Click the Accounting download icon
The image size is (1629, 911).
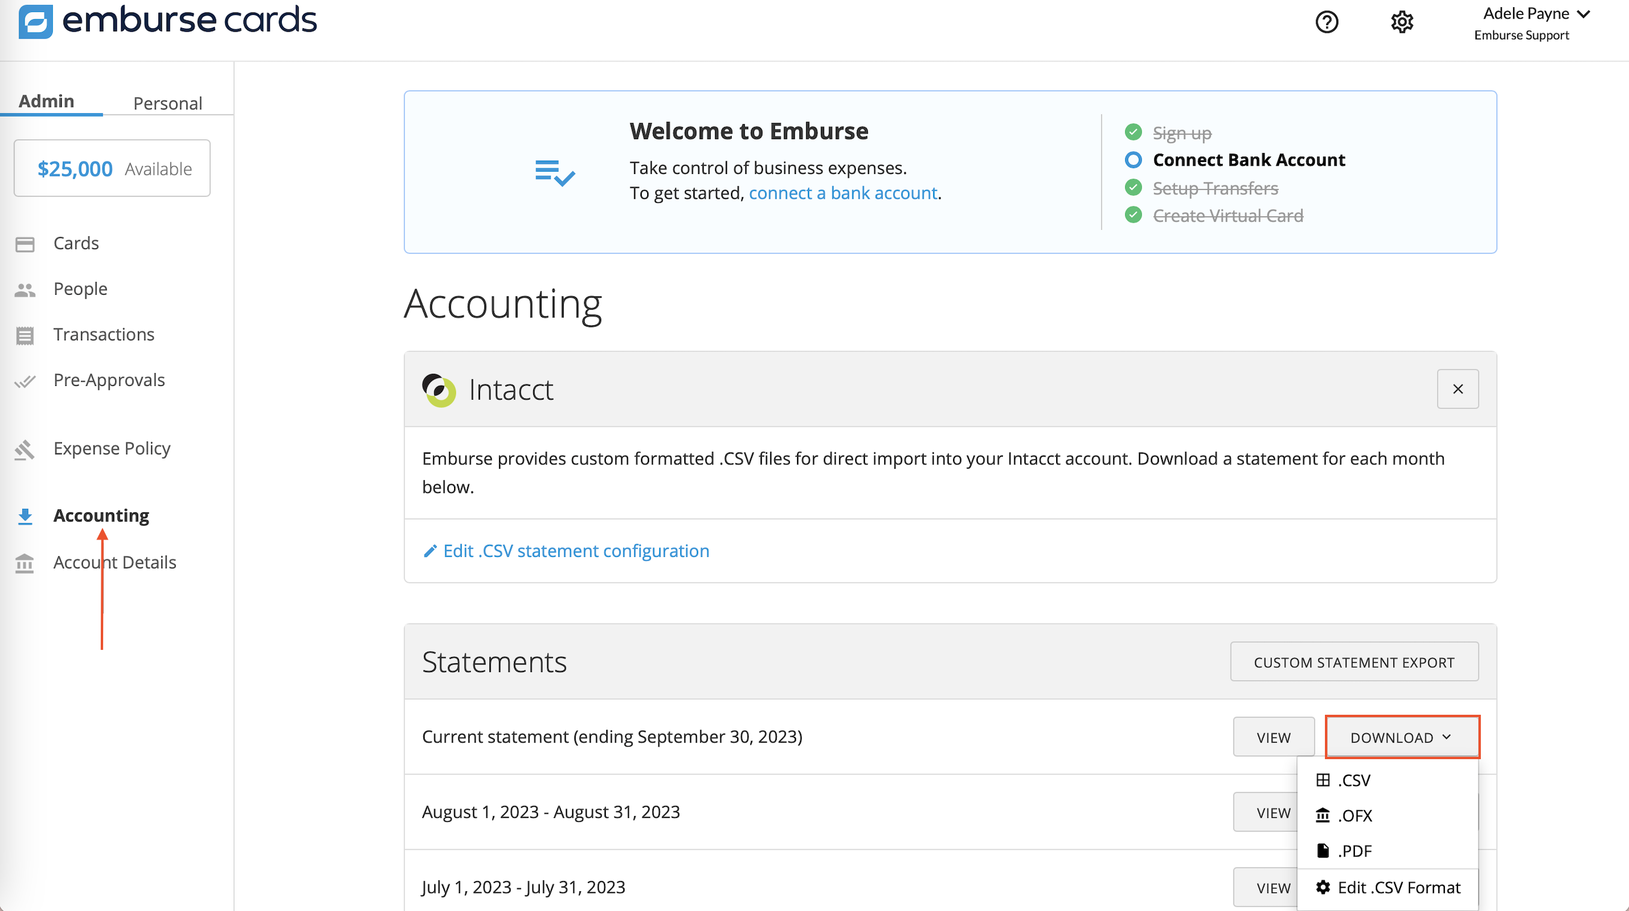(x=25, y=516)
